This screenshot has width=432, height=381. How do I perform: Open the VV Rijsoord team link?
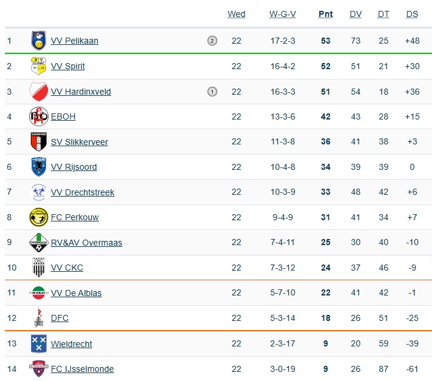click(74, 167)
